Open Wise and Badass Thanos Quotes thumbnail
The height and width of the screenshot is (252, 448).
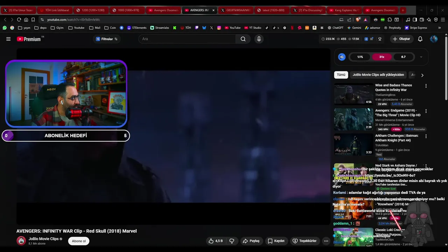pyautogui.click(x=353, y=94)
